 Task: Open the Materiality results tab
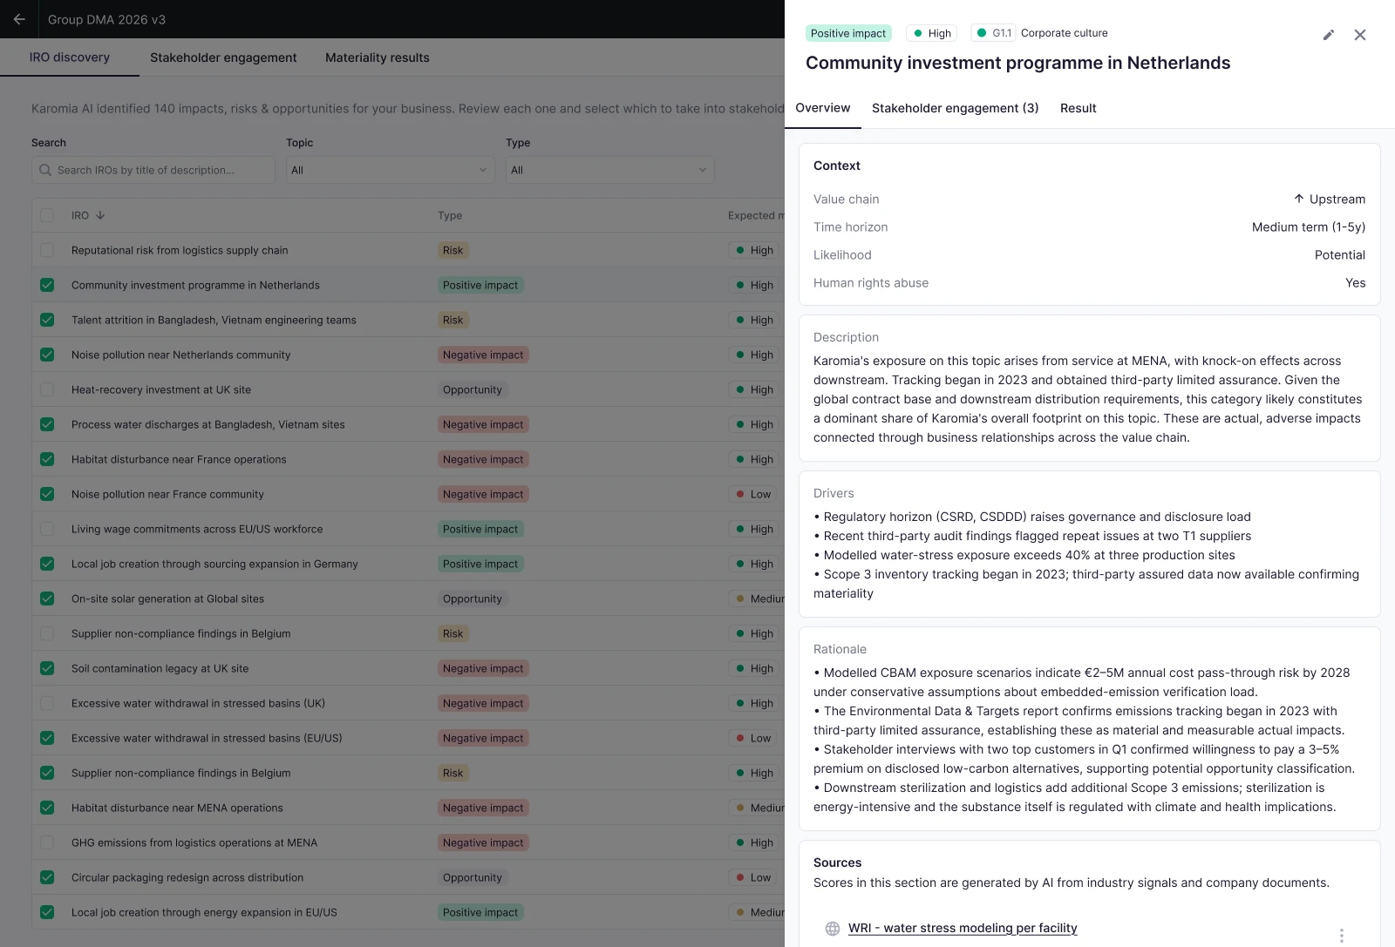coord(378,57)
